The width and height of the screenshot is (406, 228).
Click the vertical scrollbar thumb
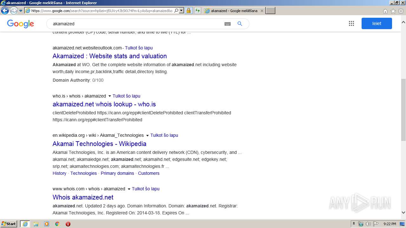point(403,110)
